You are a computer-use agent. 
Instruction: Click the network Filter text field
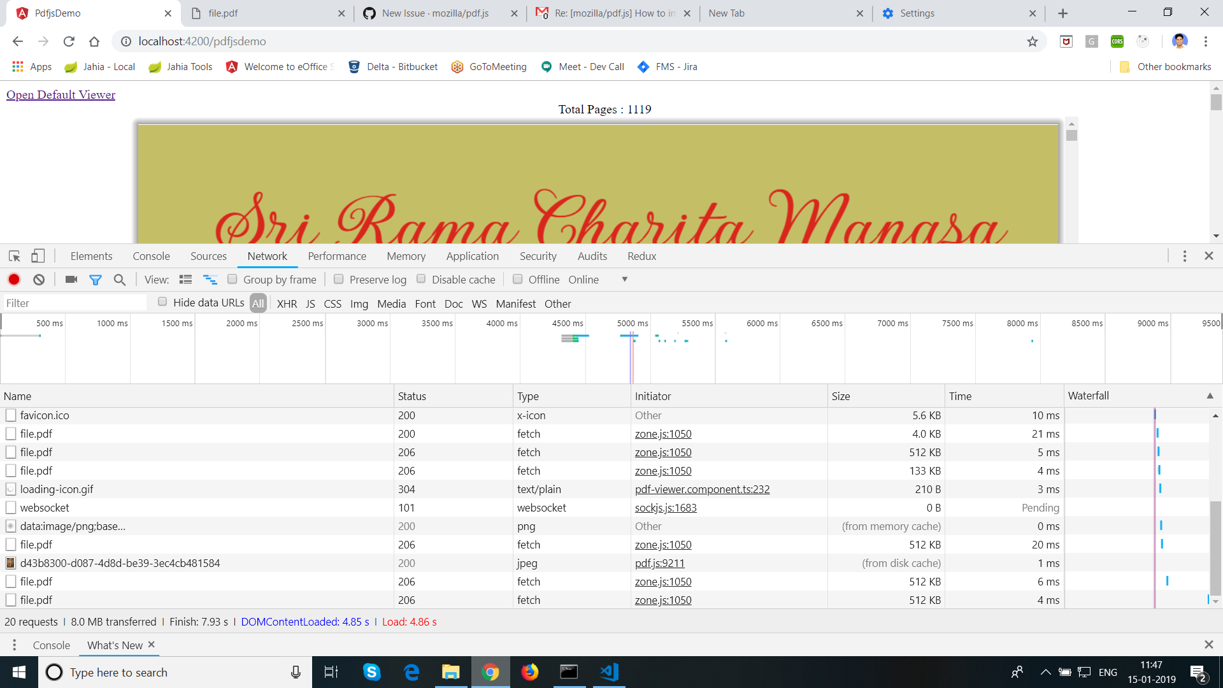click(x=73, y=303)
